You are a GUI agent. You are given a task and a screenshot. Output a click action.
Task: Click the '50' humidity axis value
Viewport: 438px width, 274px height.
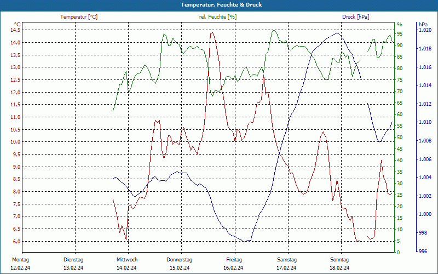point(400,138)
